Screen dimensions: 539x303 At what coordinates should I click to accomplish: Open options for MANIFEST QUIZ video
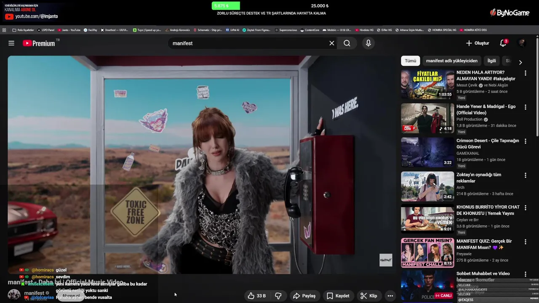[x=525, y=242]
